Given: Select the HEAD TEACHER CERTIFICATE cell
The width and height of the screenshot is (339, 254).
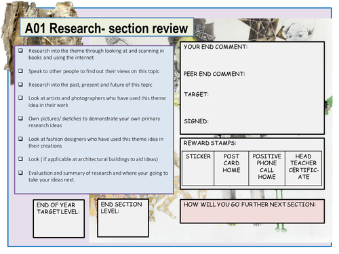Looking at the screenshot, I should tap(303, 169).
